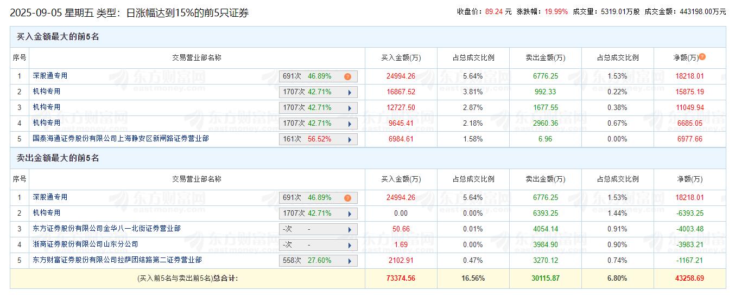Viewport: 735px width, 297px height.
Task: Open 国泰海通证券上海静安区新闸路证券营业部 link
Action: [x=121, y=139]
